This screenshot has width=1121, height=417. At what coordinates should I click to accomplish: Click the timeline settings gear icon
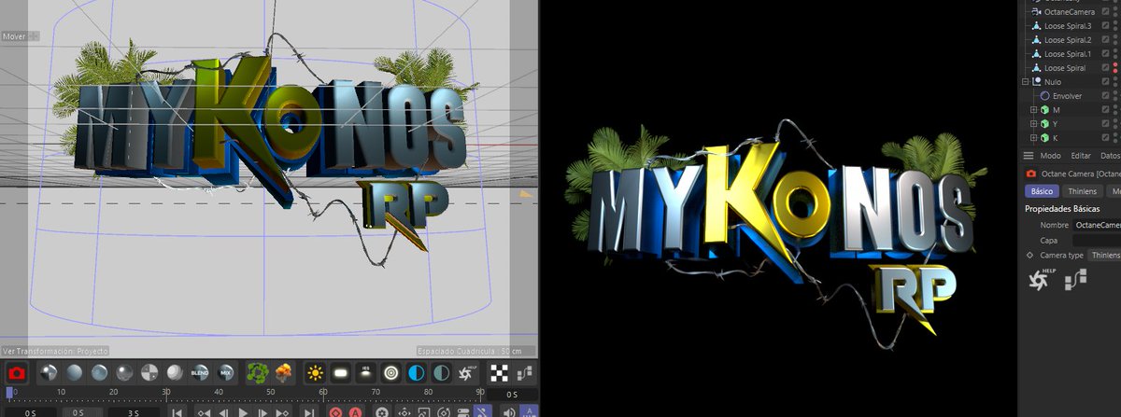pos(381,411)
